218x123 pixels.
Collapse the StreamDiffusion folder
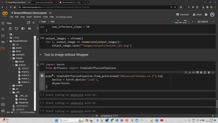(x=7, y=41)
